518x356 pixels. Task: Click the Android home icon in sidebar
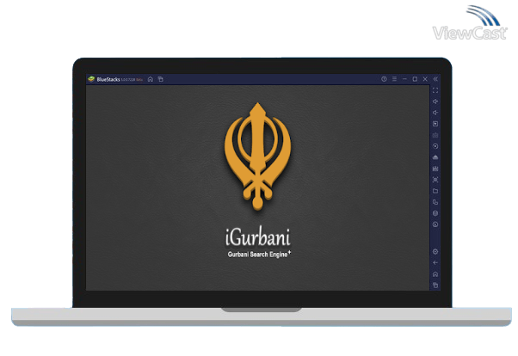[x=435, y=274]
